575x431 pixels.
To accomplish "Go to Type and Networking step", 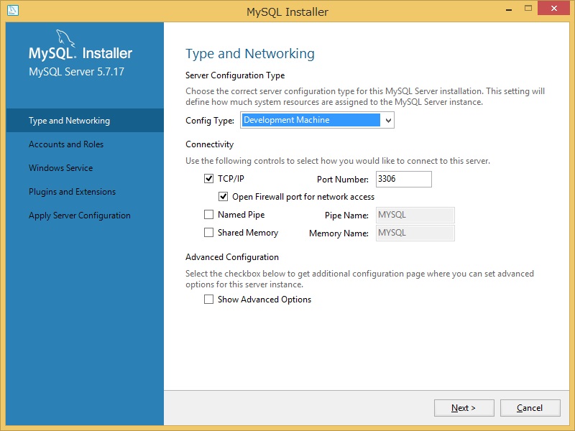I will click(85, 120).
